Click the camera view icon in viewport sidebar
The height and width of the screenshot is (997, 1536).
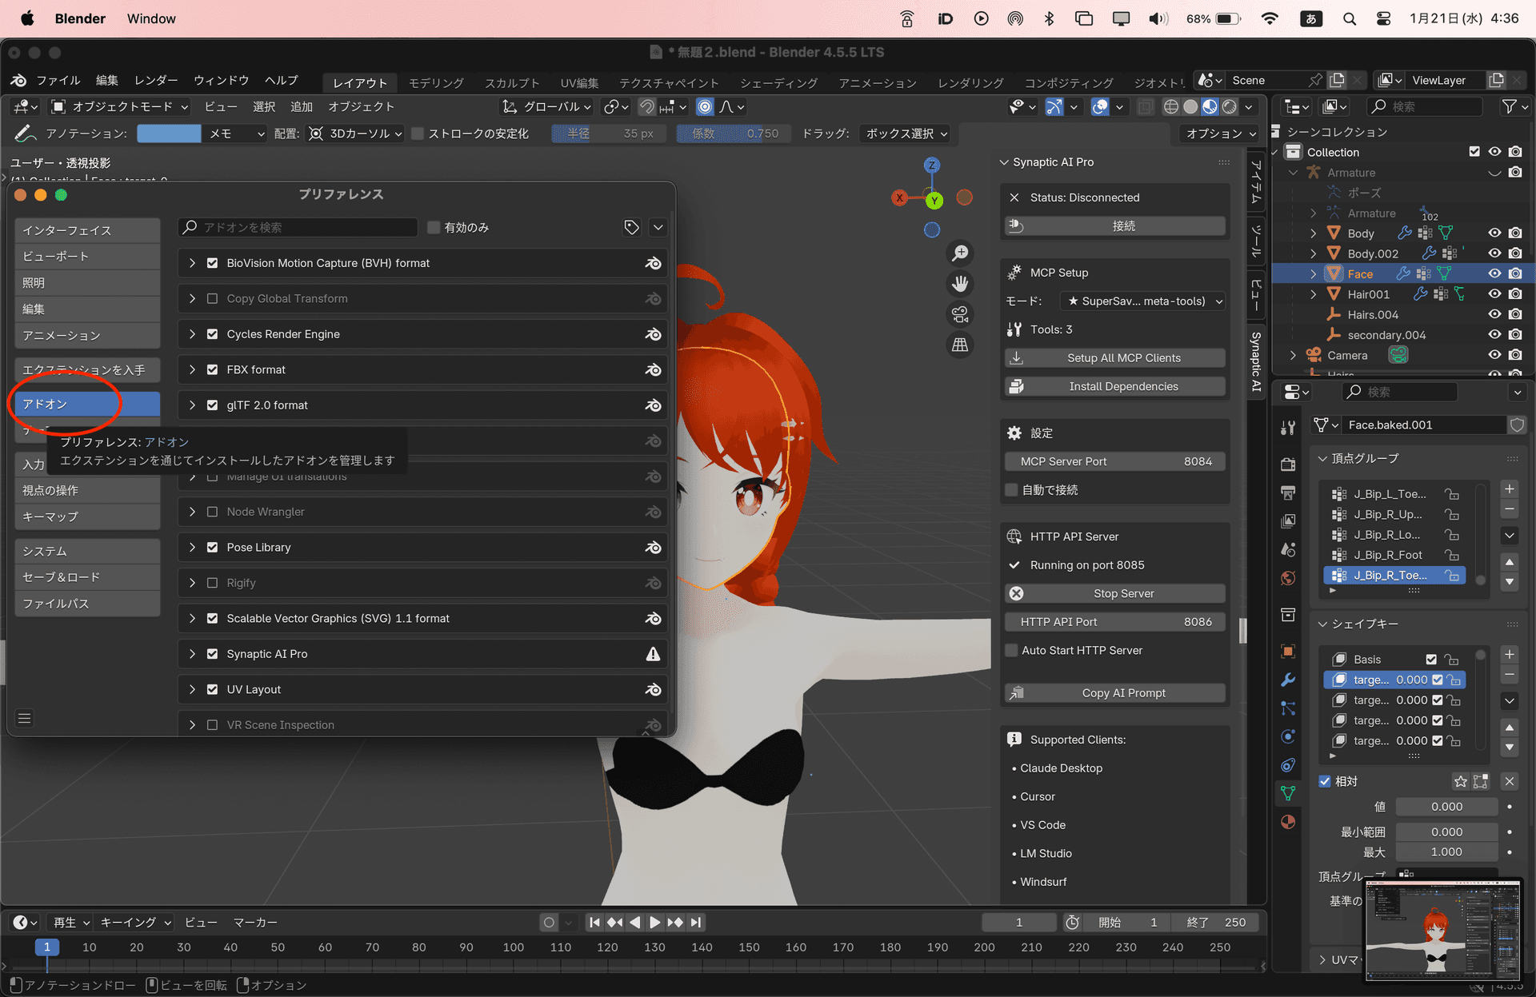pos(959,314)
